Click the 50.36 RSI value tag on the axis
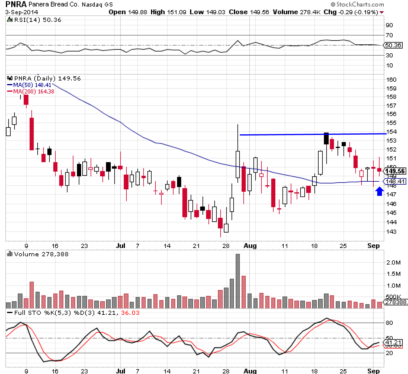408x374 pixels. point(392,45)
